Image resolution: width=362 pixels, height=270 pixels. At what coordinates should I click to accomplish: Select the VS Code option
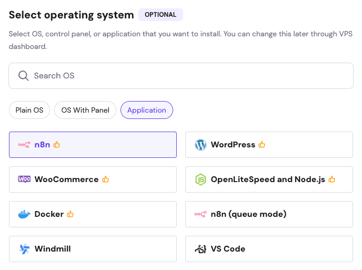coord(269,249)
